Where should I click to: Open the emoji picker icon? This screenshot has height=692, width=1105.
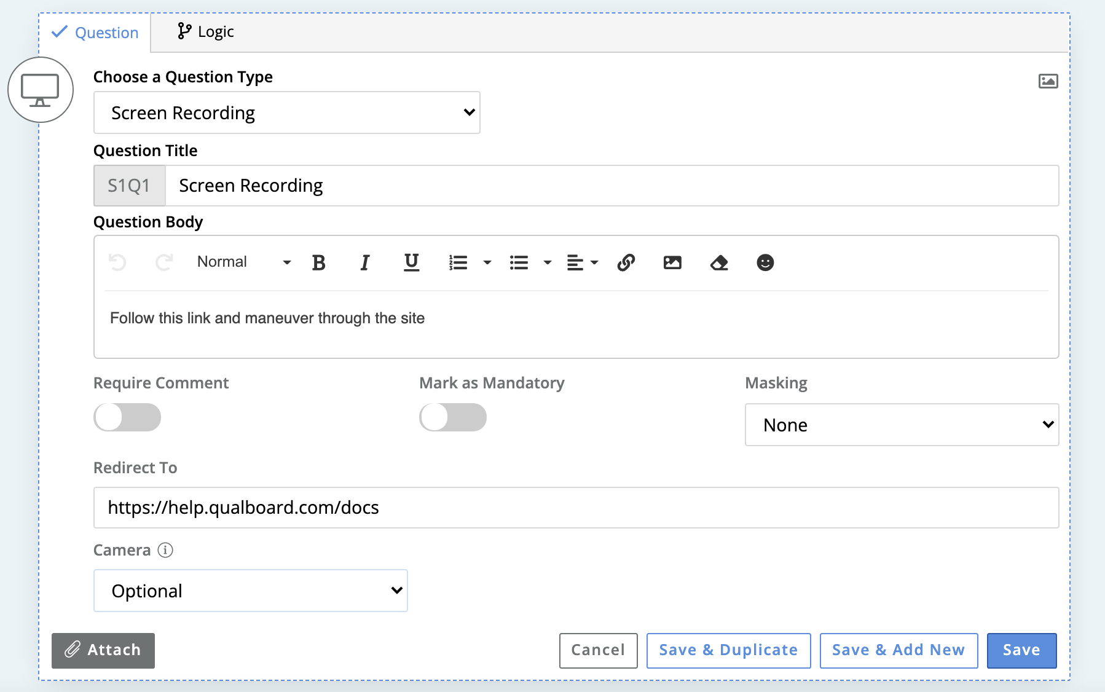pos(765,263)
